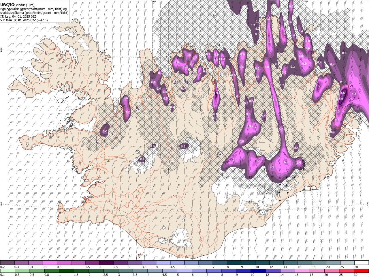Viewport: 369px width, 277px height.
Task: Choose white swatch above 30 in snow scale
Action: pyautogui.click(x=362, y=263)
